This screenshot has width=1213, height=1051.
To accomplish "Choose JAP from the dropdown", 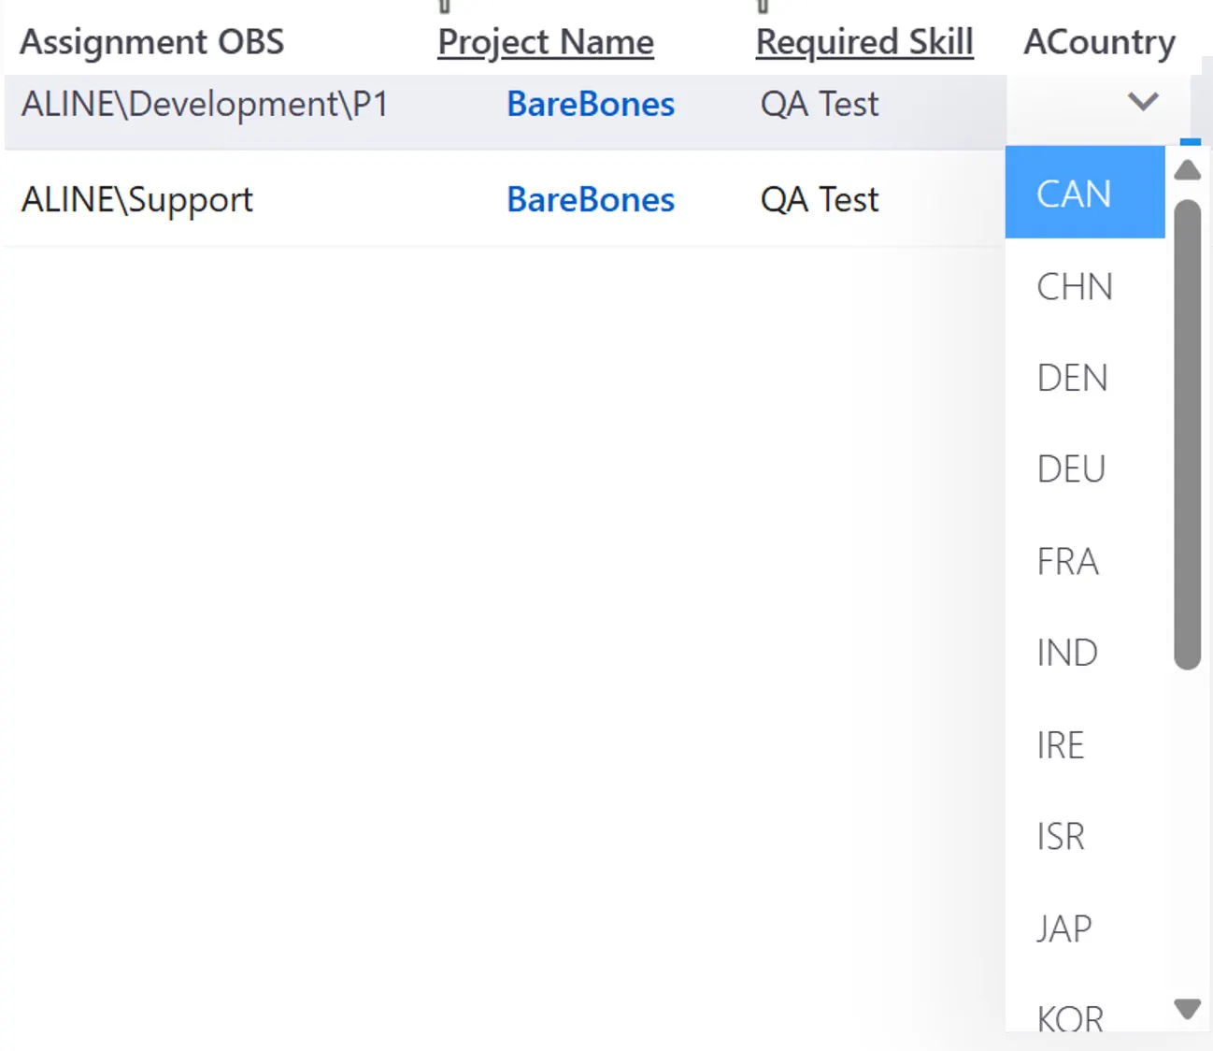I will point(1085,928).
